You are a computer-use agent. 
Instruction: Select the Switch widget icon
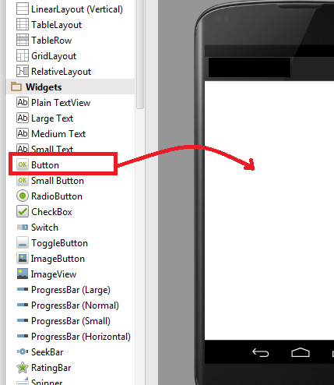pyautogui.click(x=23, y=228)
